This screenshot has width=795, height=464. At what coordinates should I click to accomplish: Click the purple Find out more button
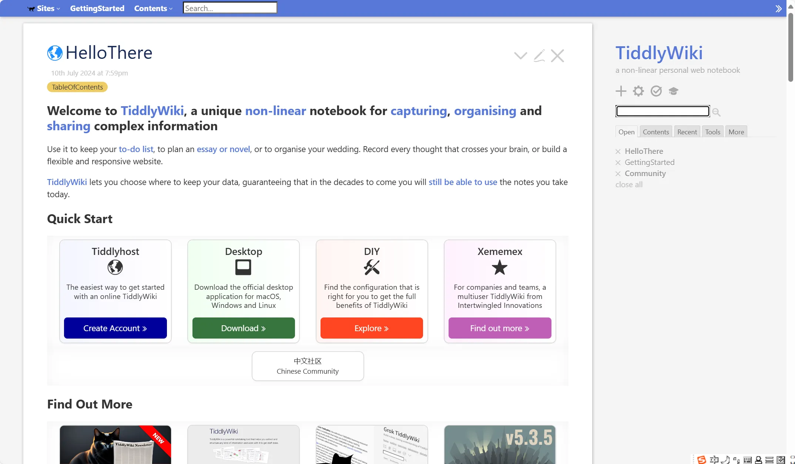pyautogui.click(x=500, y=328)
